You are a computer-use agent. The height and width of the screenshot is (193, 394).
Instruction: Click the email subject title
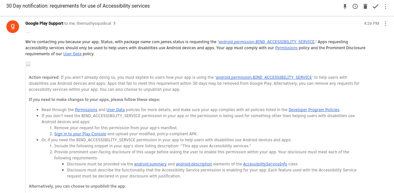[x=78, y=6]
